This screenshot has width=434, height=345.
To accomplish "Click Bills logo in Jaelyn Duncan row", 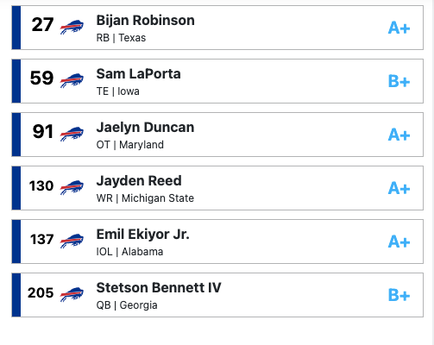I will (72, 134).
